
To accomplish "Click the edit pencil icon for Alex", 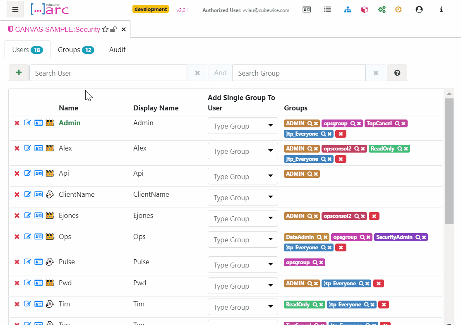I will 28,148.
